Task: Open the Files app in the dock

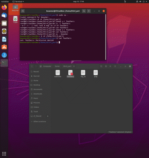Action: coord(4,23)
